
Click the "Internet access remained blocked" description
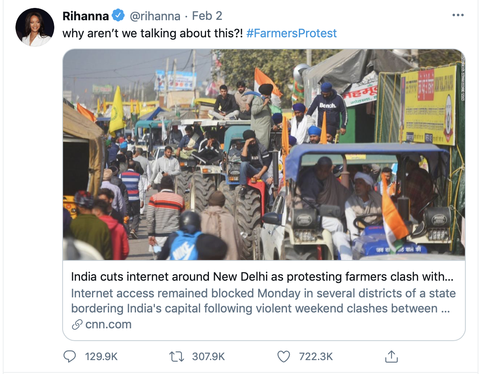click(263, 301)
